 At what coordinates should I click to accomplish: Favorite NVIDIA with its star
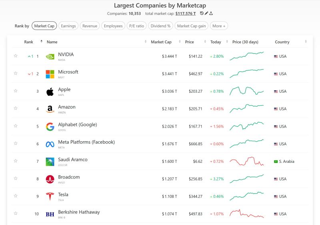coord(16,56)
